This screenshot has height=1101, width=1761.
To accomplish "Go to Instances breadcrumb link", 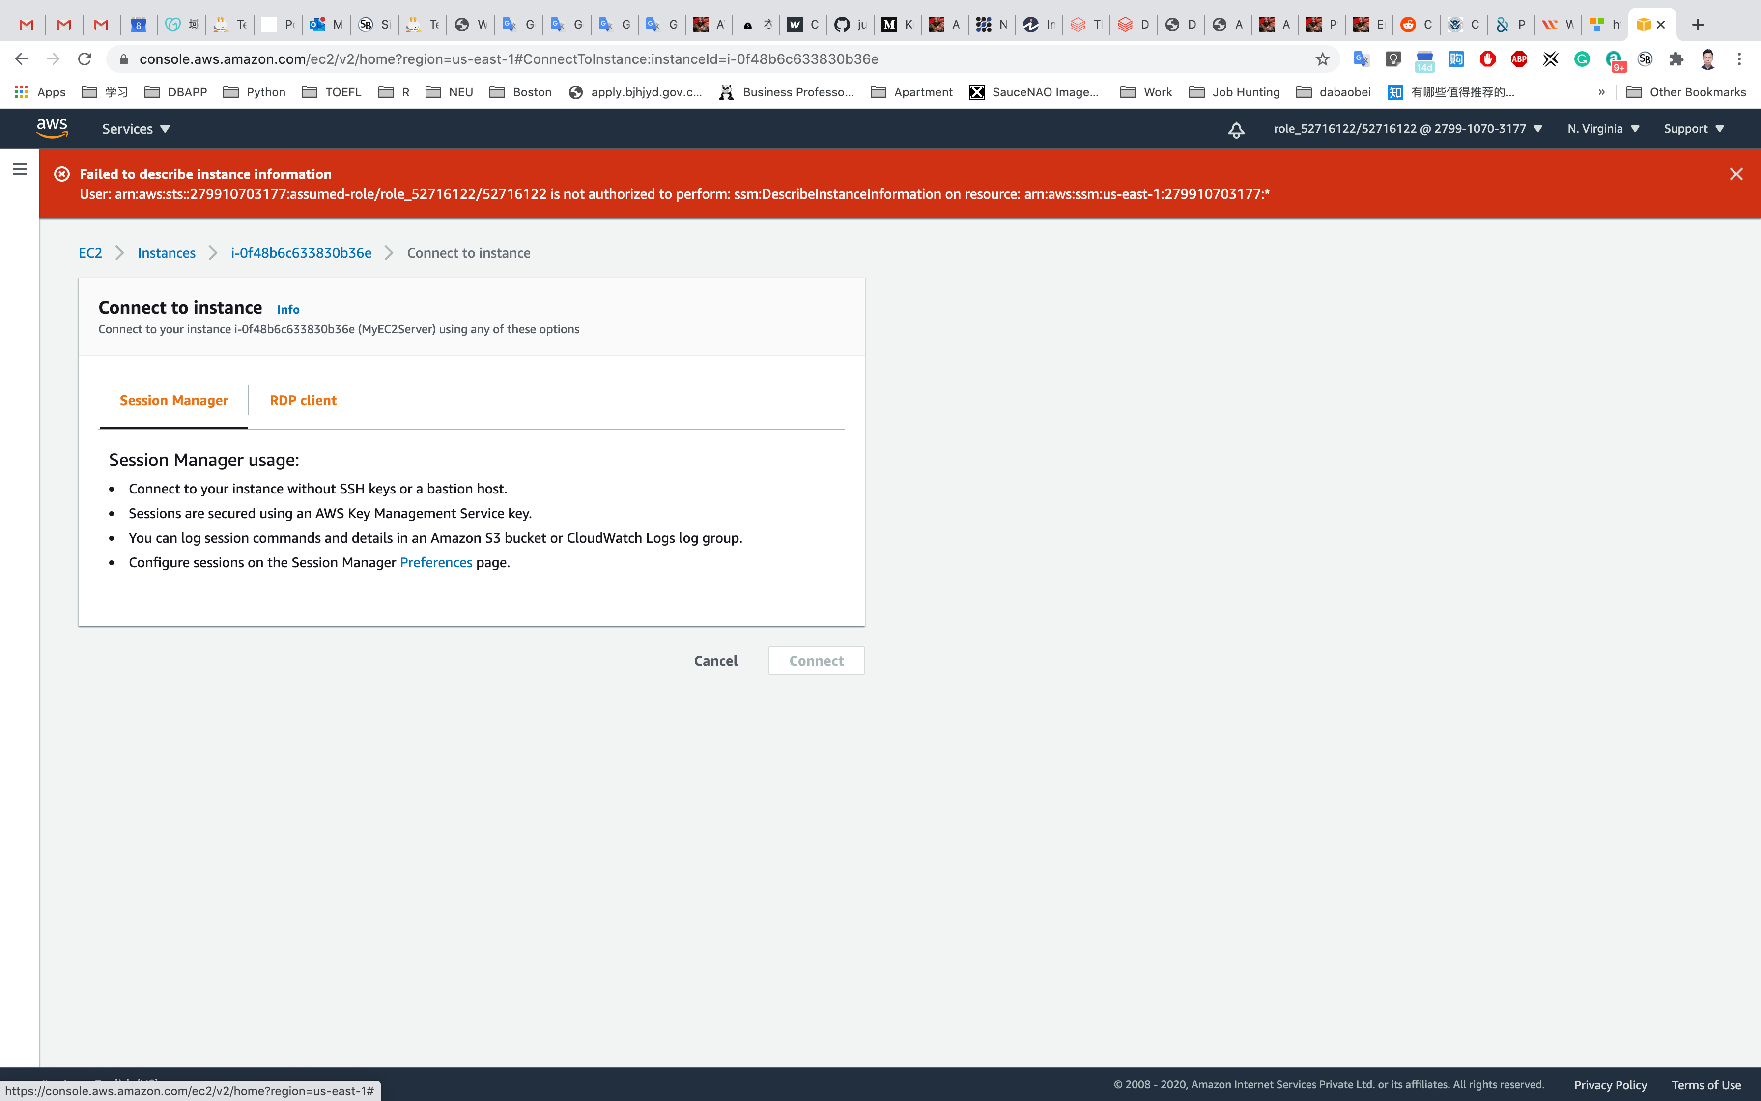I will coord(167,253).
